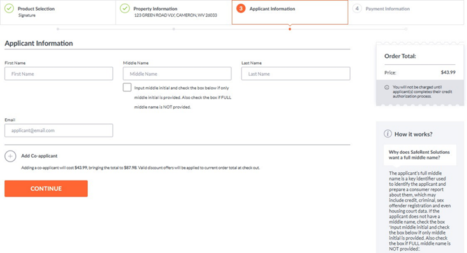Click the step 4 circle icon
Image resolution: width=467 pixels, height=253 pixels.
pyautogui.click(x=357, y=9)
